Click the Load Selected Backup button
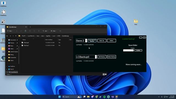This screenshot has height=99, width=176. pos(92,40)
